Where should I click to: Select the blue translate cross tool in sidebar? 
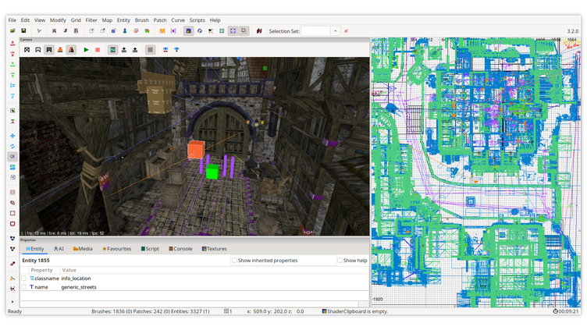point(12,136)
